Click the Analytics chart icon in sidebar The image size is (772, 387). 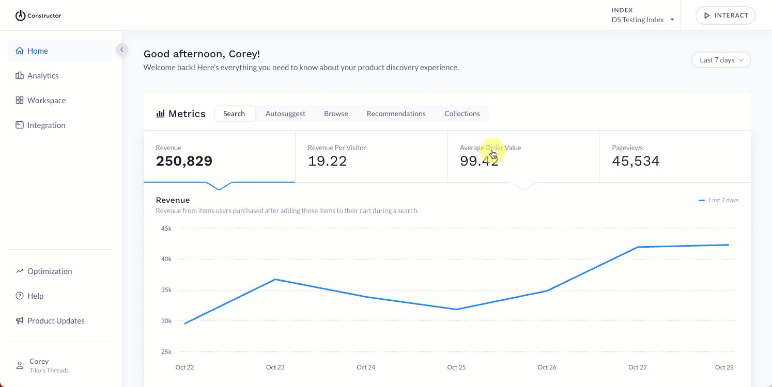[20, 75]
